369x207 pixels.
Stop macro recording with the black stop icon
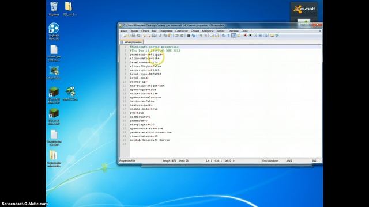click(x=250, y=36)
